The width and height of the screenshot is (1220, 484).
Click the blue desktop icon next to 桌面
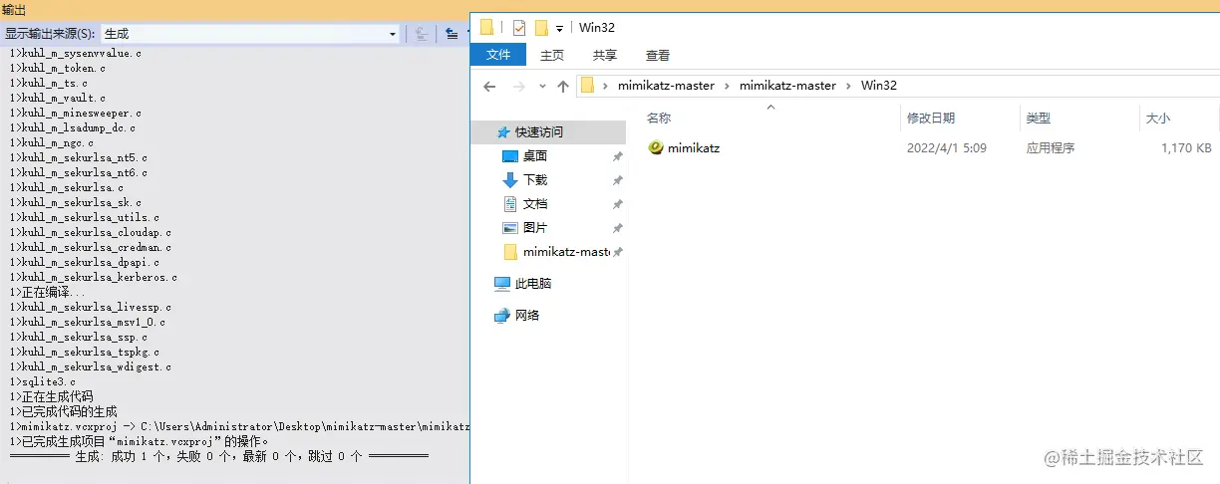[x=510, y=156]
